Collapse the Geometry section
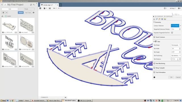Image resolution: width=182 pixels, height=102 pixels. click(x=154, y=22)
